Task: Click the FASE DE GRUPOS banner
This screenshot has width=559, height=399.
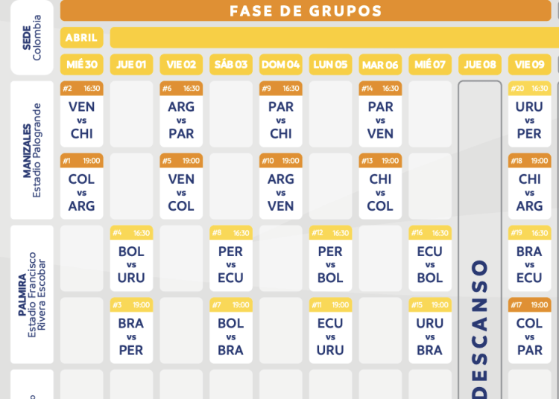Action: pos(306,10)
